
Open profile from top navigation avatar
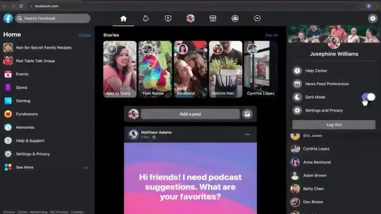(190, 18)
